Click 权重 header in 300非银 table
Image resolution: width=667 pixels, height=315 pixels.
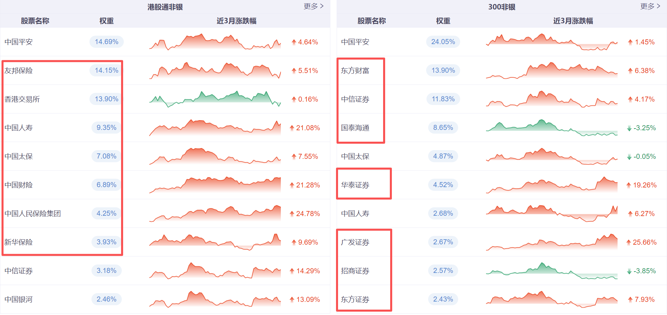(x=443, y=21)
